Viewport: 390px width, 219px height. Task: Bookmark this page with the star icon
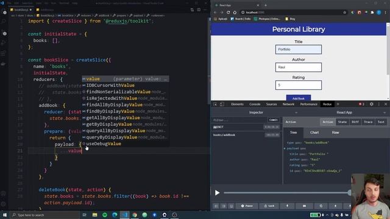click(x=344, y=12)
